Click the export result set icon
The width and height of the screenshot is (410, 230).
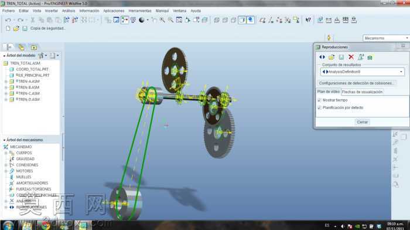coord(361,57)
